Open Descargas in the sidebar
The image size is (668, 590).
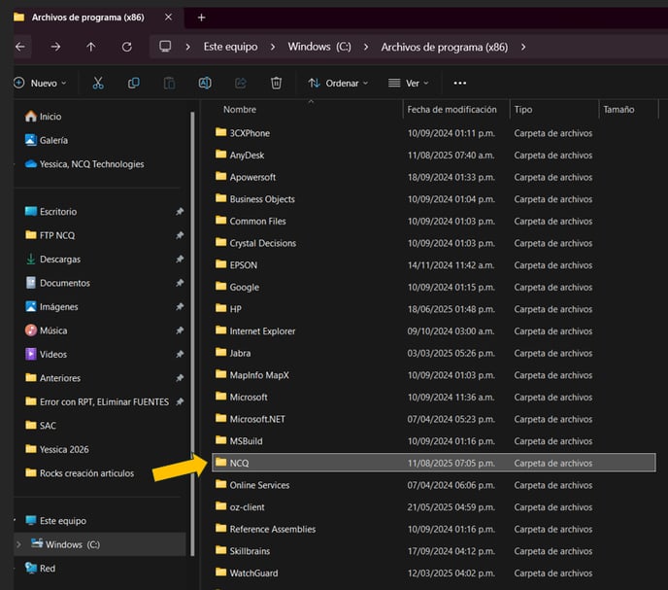[x=52, y=259]
